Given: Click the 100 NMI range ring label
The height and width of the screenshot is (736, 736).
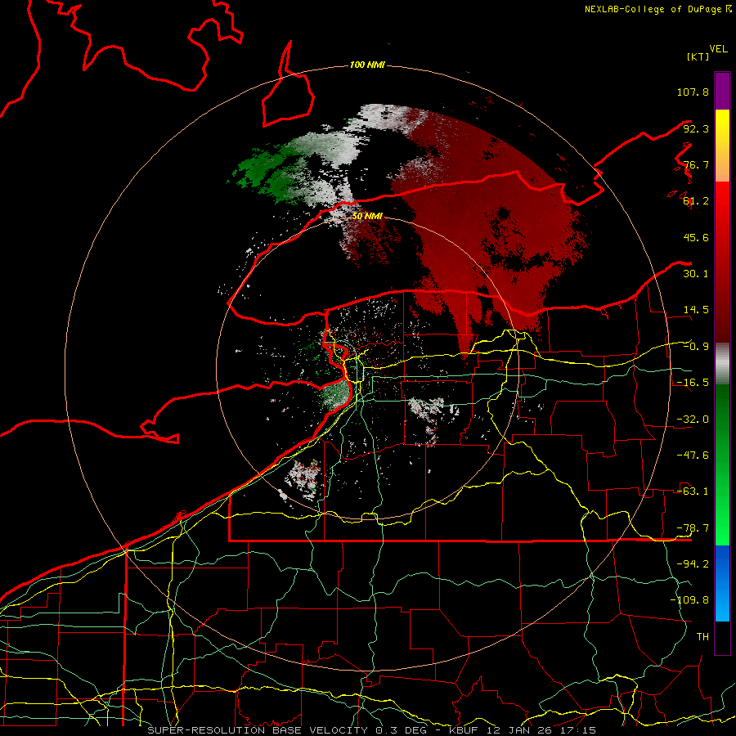Looking at the screenshot, I should (x=367, y=65).
